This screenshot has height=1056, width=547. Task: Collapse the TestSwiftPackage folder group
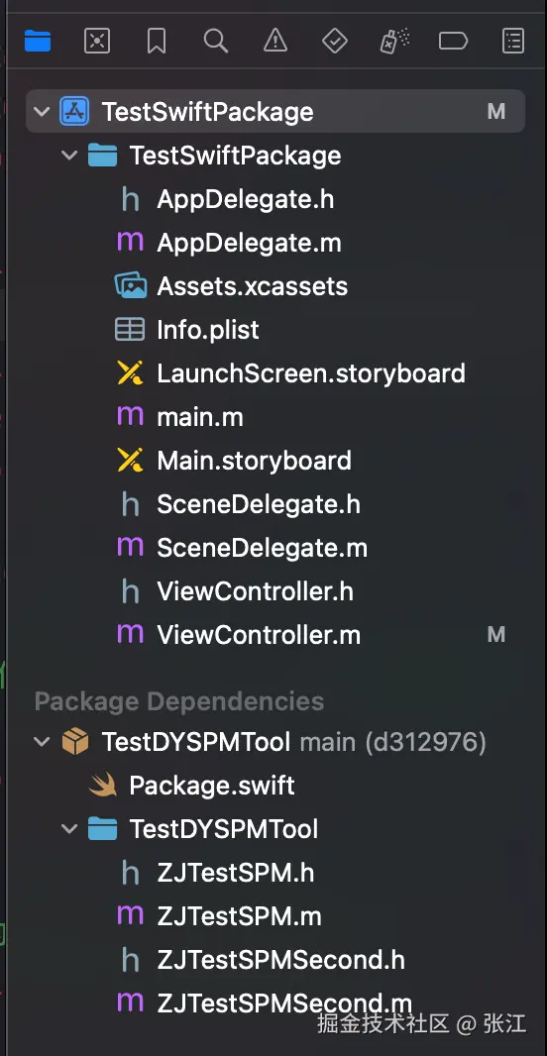click(x=69, y=156)
